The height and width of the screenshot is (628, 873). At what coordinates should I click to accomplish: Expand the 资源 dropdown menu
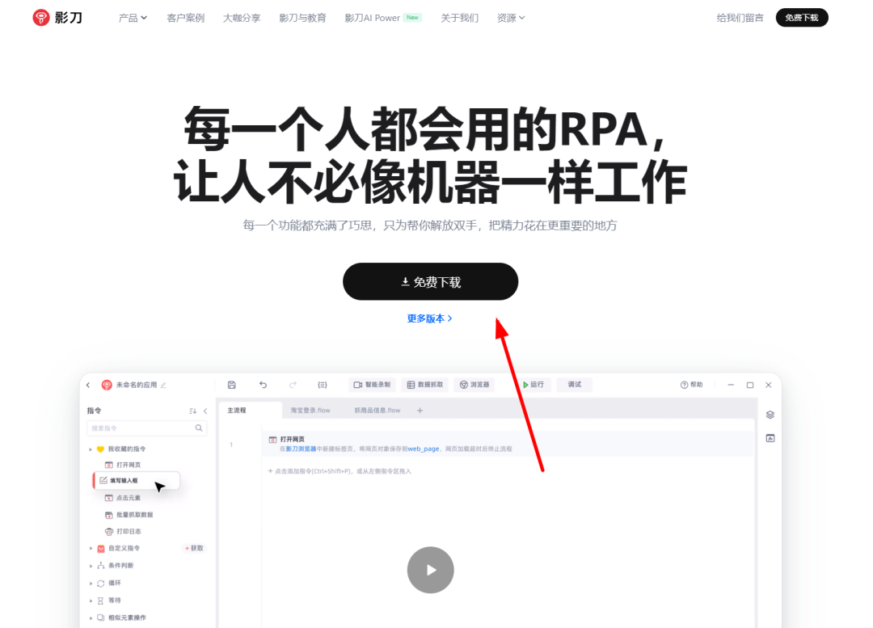pos(511,18)
